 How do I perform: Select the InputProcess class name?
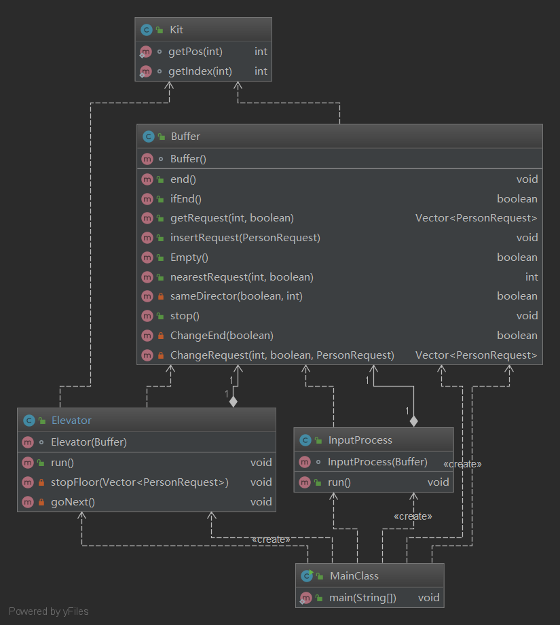(360, 440)
